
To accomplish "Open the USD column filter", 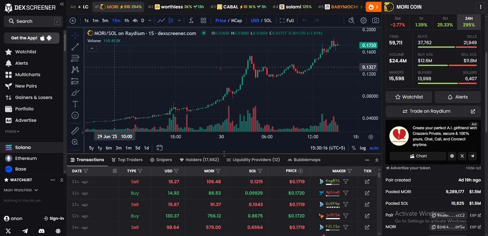I will (176, 171).
